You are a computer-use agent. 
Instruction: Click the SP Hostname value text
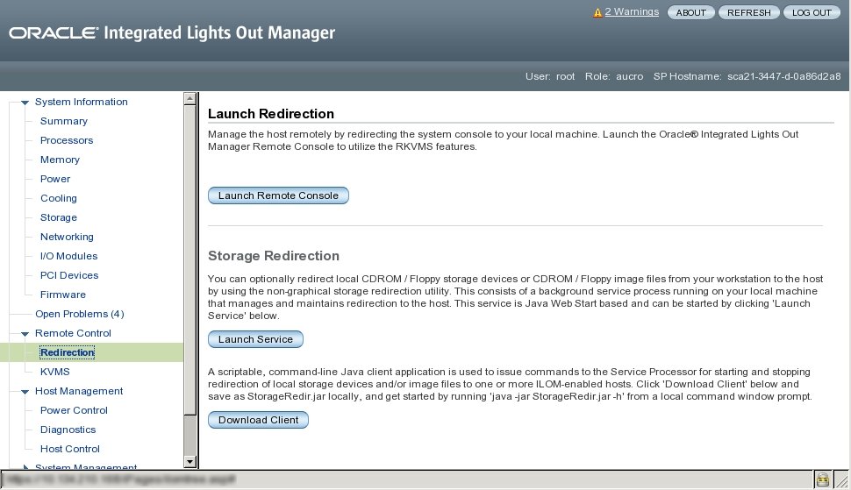783,76
